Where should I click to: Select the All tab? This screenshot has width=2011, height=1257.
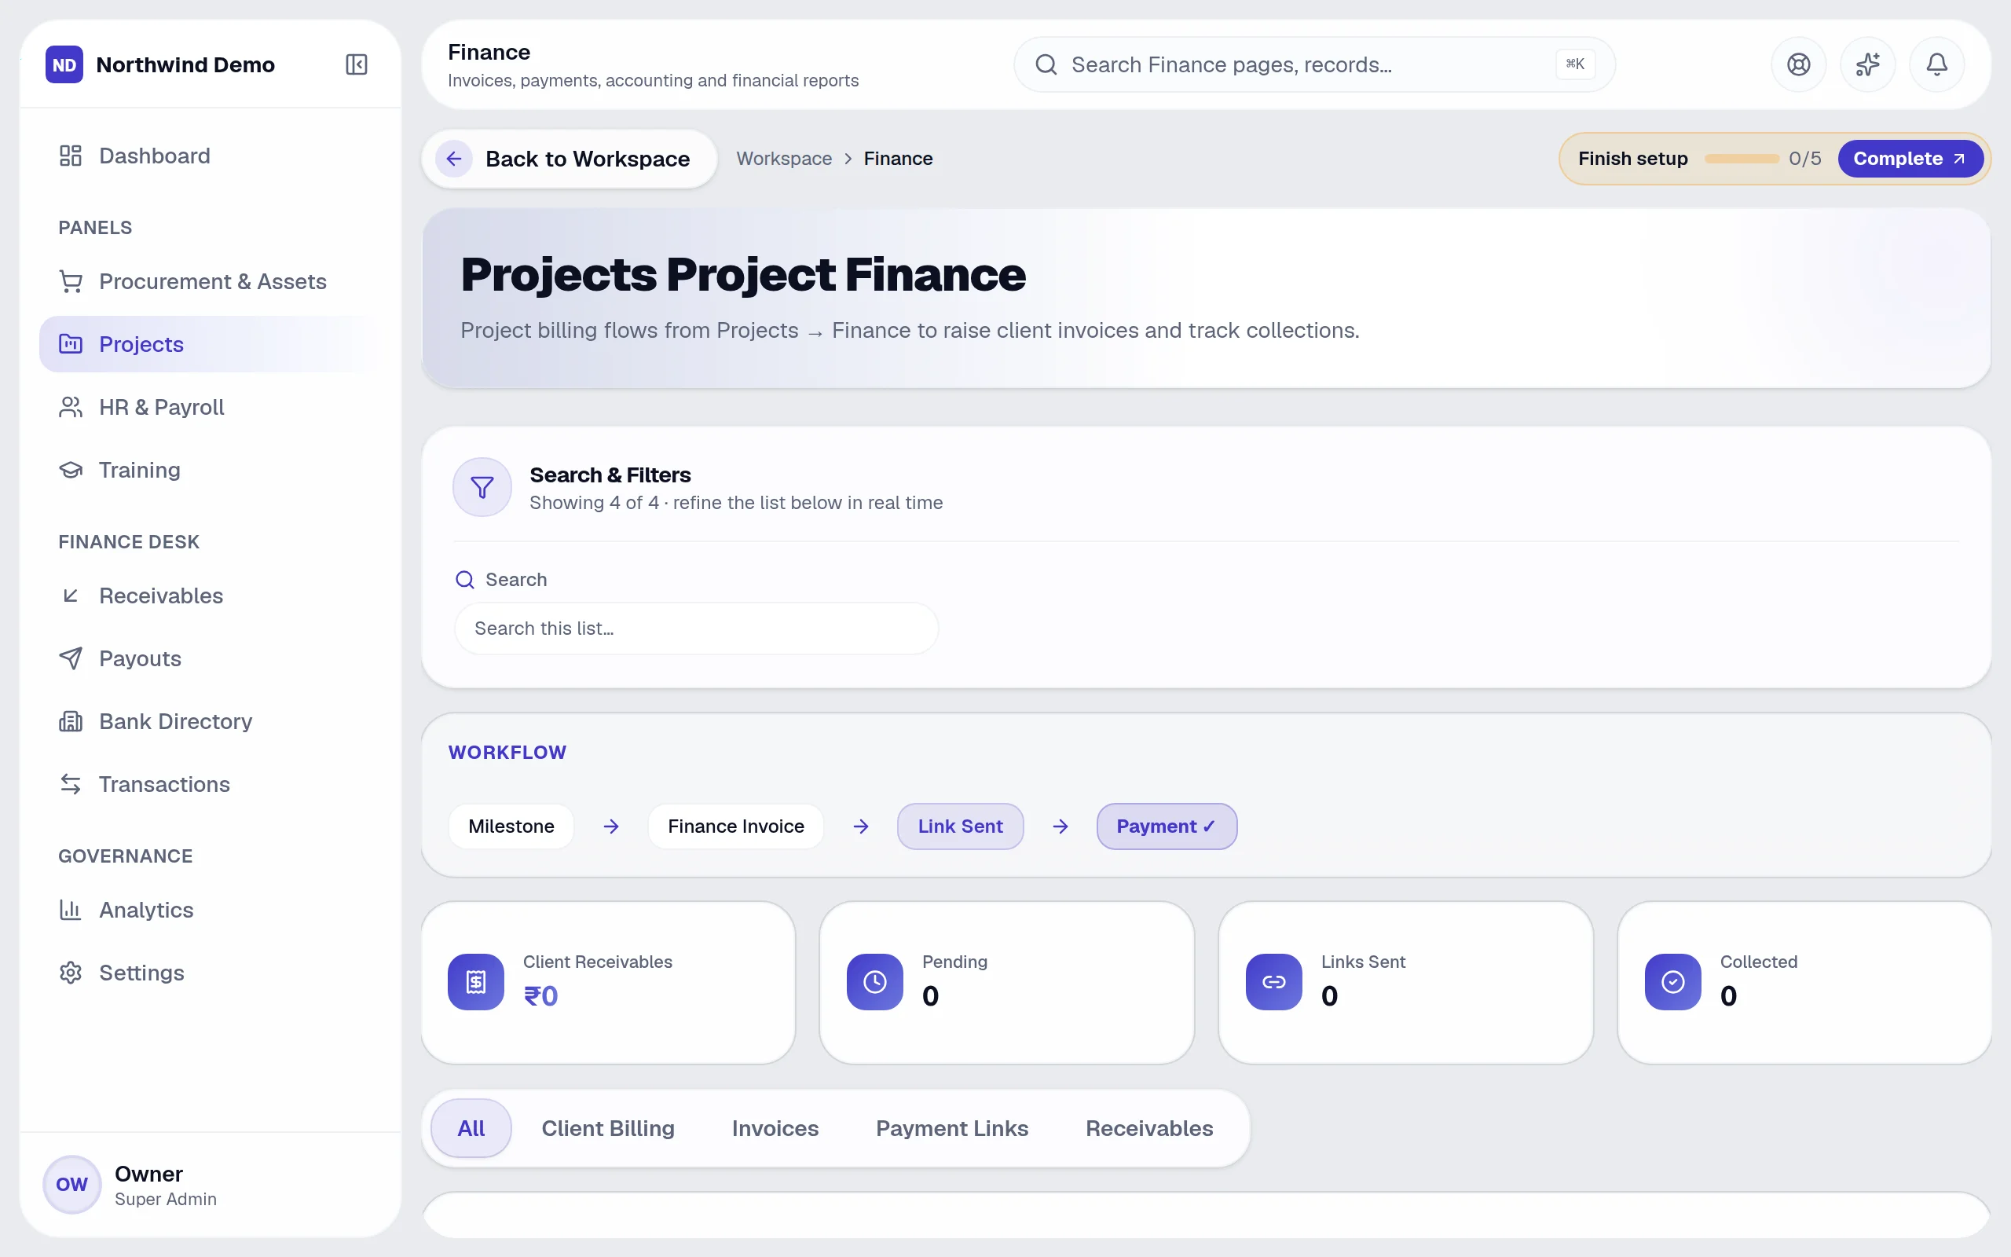pyautogui.click(x=471, y=1128)
